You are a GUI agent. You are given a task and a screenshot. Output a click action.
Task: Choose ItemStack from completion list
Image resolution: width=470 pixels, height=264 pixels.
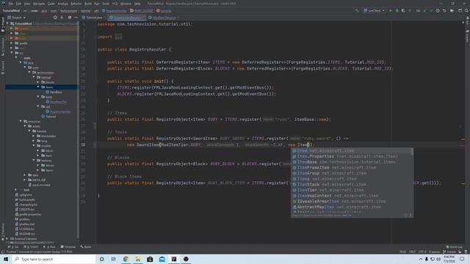point(352,184)
